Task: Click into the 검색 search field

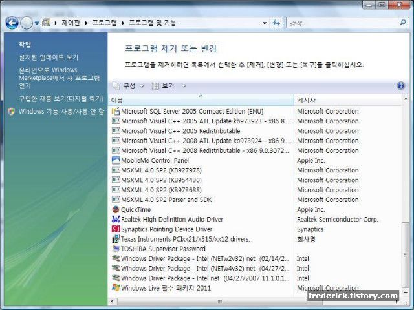Action: coord(342,23)
